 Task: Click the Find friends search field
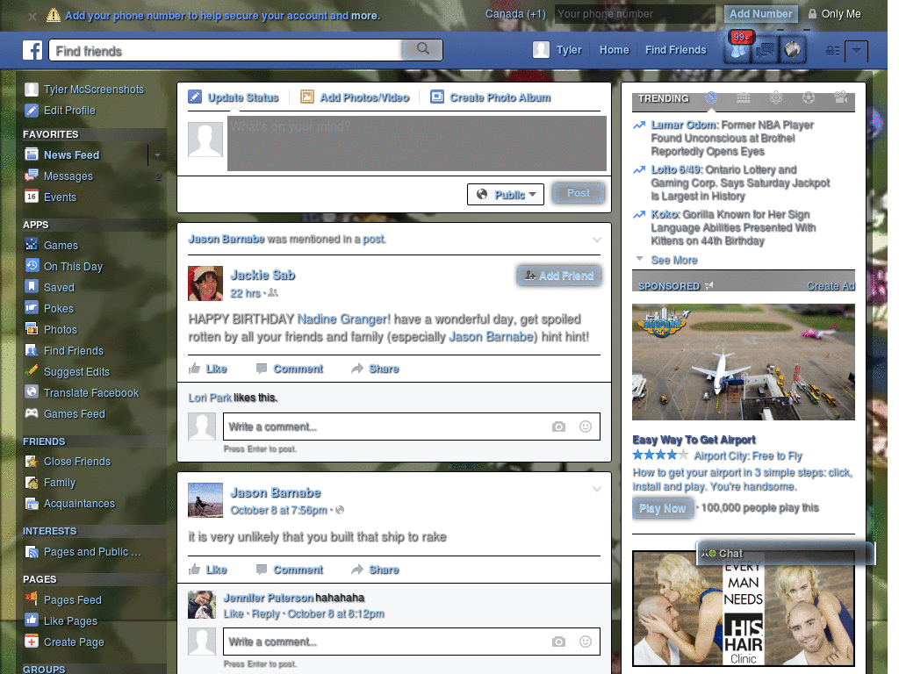point(226,50)
